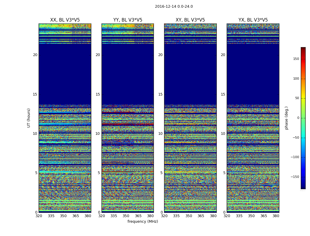Click the 'frequency (MHz)' x-axis label
Viewport: 310px width, 236px height.
[143, 221]
